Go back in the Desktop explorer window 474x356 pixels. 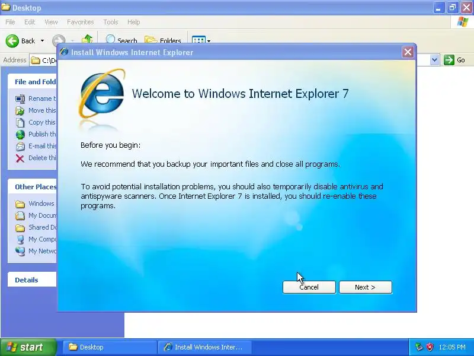point(20,41)
